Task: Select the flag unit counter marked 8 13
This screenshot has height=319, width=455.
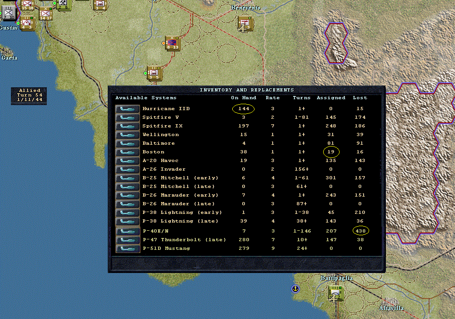Action: click(x=173, y=43)
